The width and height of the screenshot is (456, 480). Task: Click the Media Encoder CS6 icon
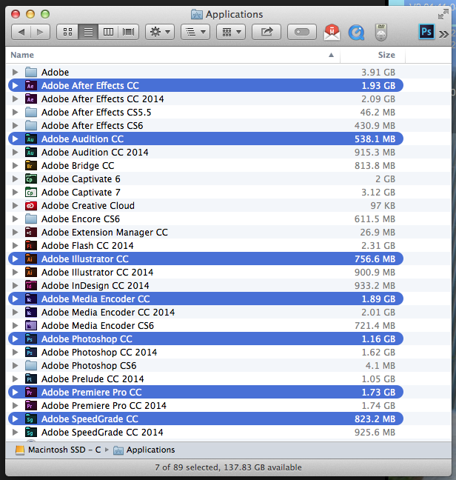click(x=31, y=325)
